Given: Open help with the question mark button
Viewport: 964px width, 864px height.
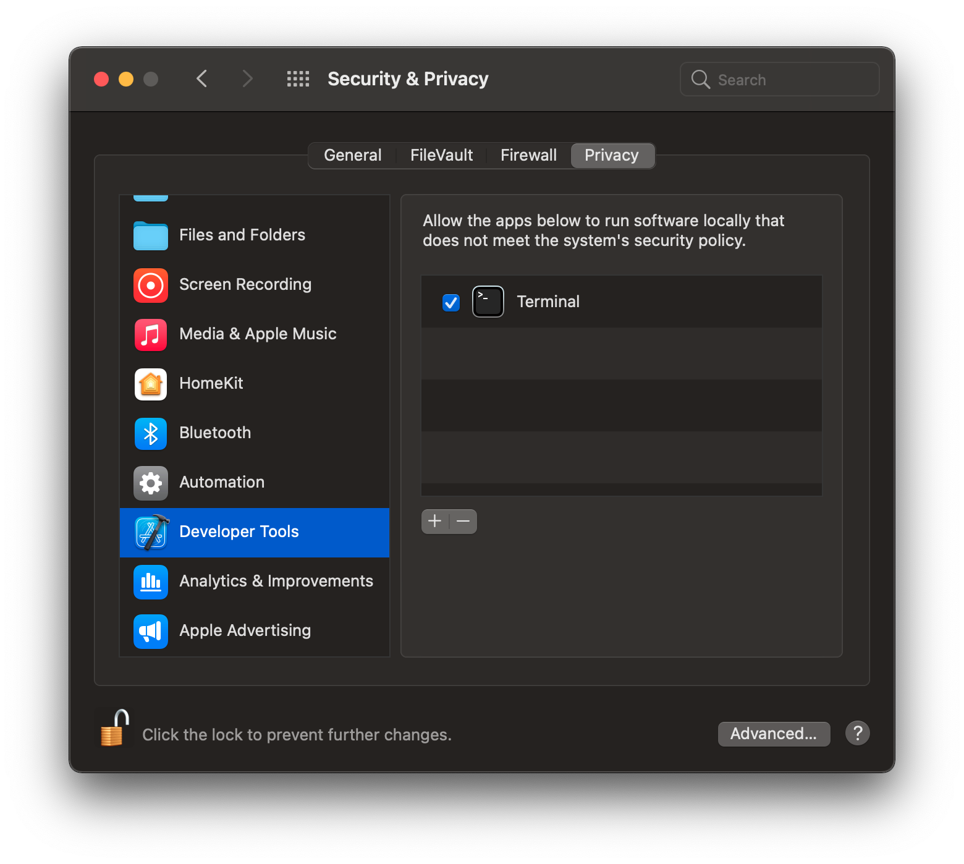Looking at the screenshot, I should (857, 733).
